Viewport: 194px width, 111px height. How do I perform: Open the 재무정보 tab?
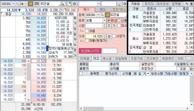tap(163, 4)
